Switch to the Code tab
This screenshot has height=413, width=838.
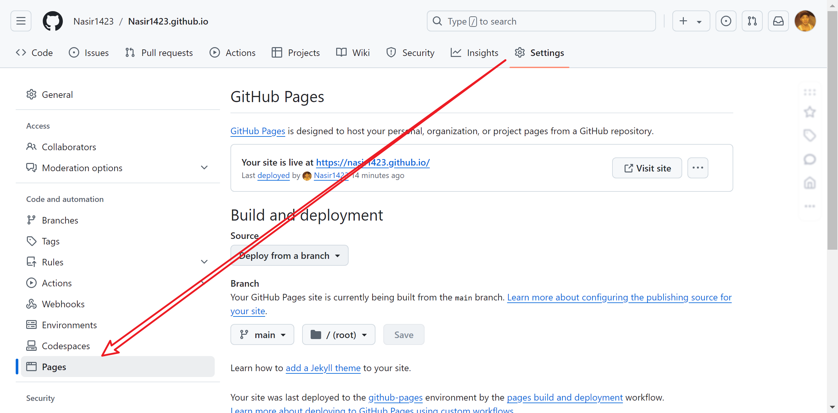tap(34, 53)
